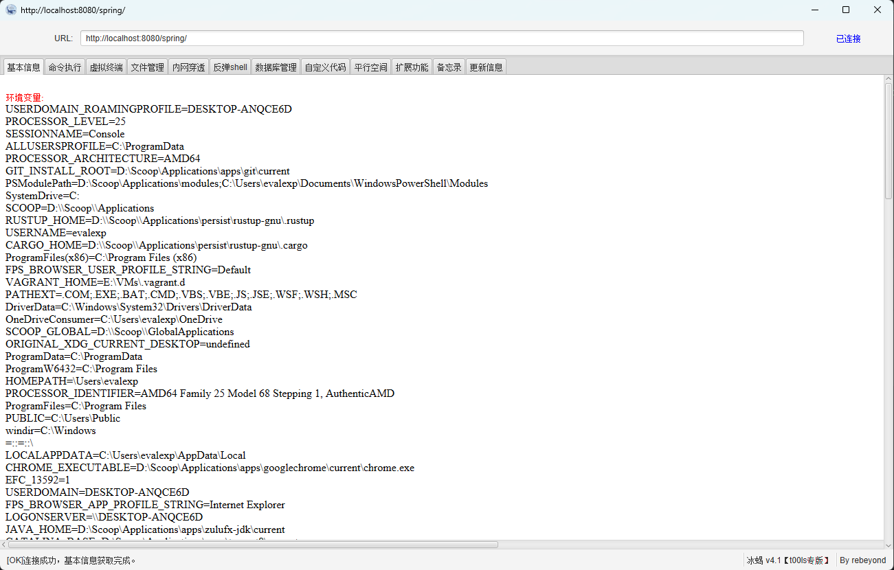Open the 命令执行 tab
Viewport: 894px width, 570px height.
(65, 67)
